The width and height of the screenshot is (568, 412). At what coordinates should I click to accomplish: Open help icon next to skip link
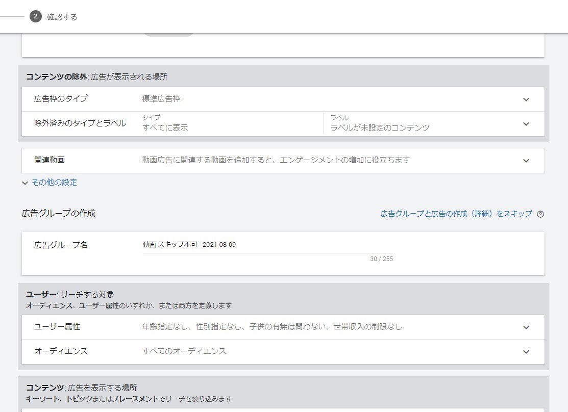click(540, 214)
